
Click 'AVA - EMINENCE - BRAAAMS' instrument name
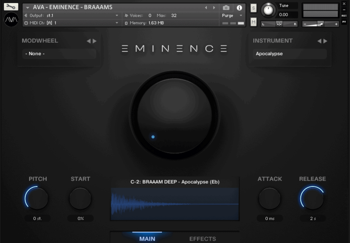tap(72, 8)
